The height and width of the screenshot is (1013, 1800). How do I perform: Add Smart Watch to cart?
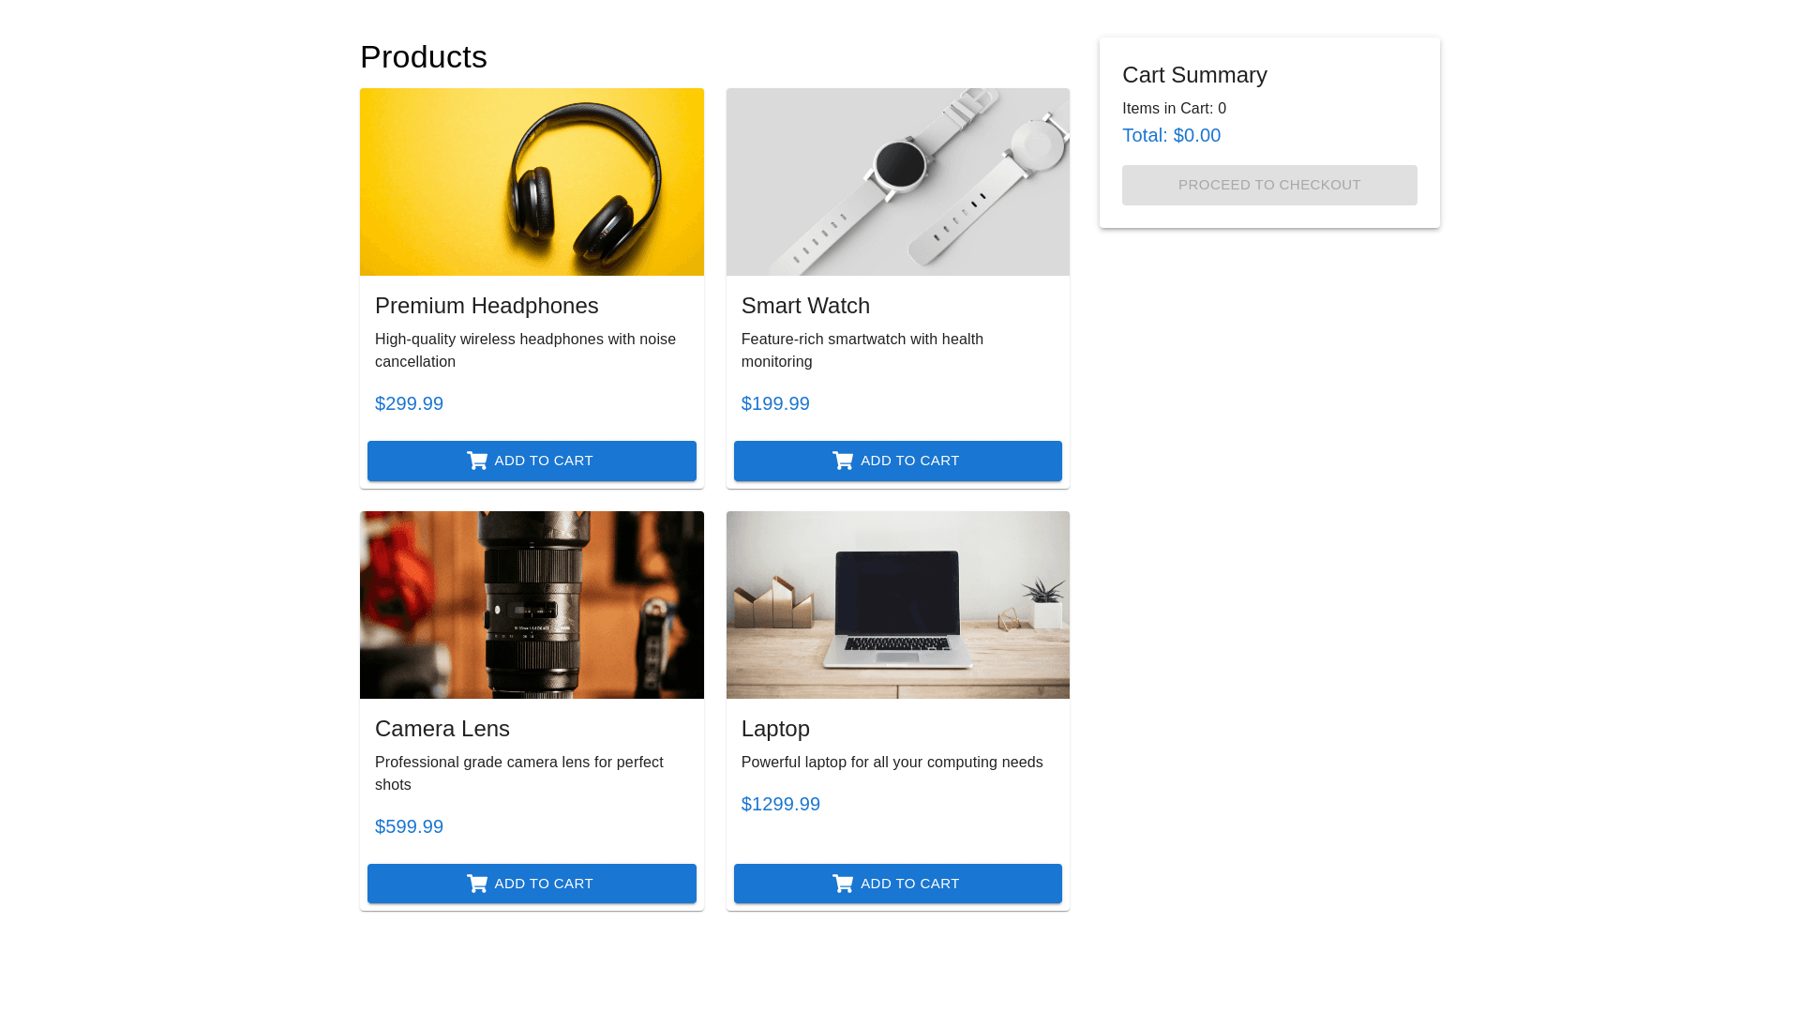click(897, 461)
